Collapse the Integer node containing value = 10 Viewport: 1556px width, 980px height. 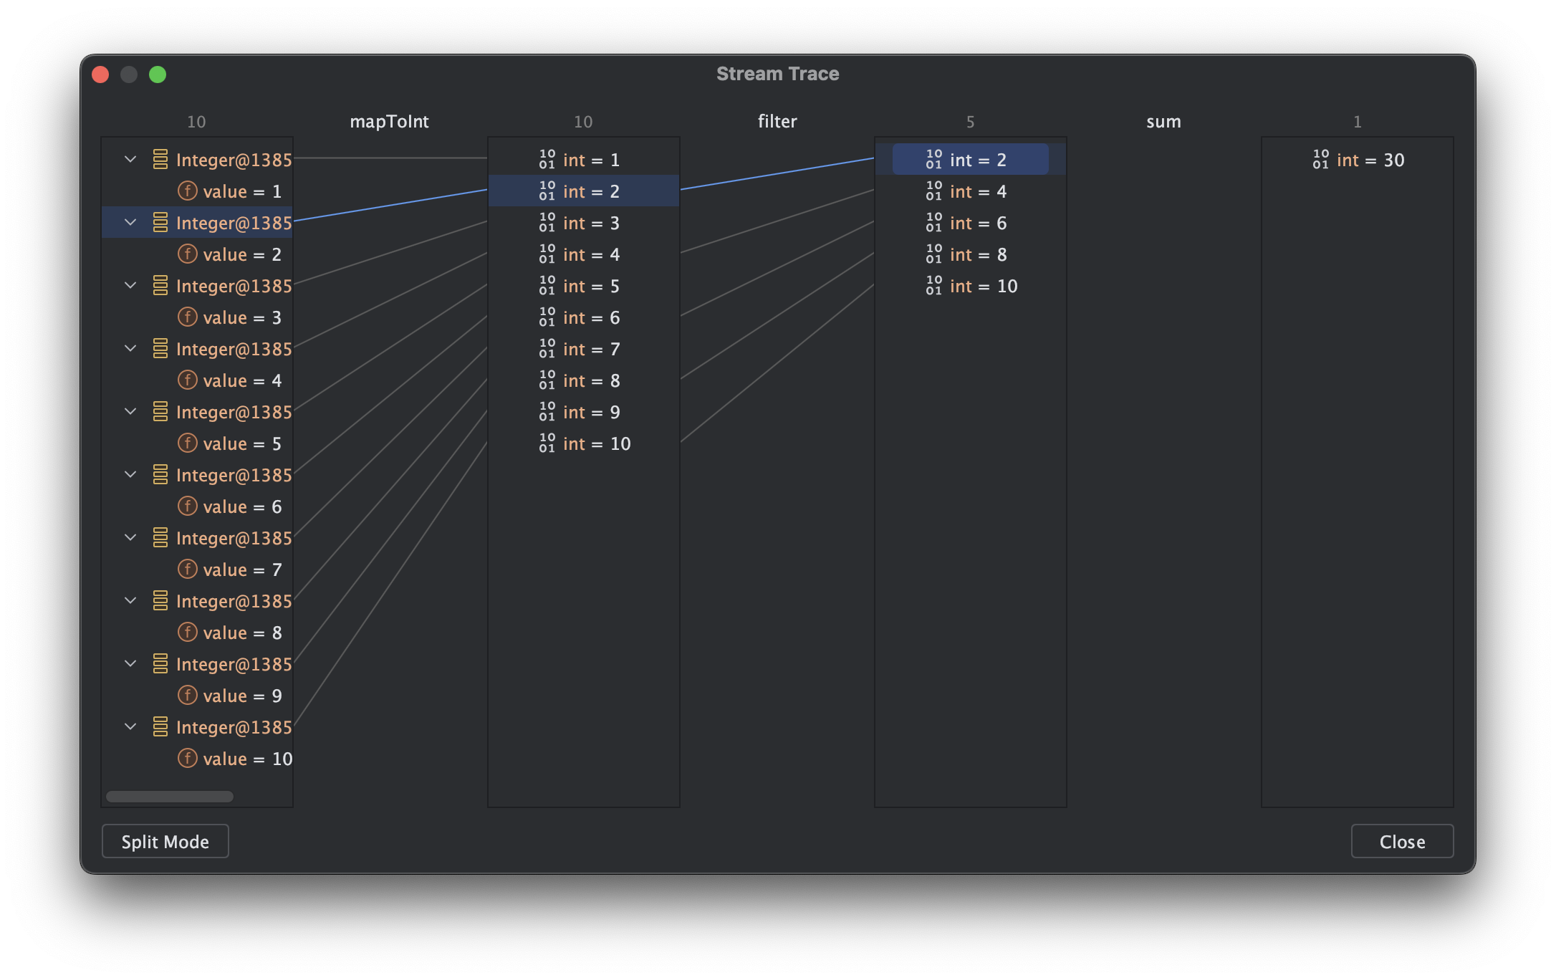(x=130, y=726)
